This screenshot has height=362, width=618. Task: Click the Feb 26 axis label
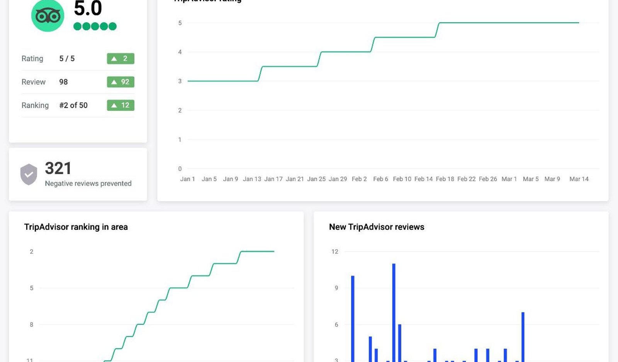coord(488,179)
